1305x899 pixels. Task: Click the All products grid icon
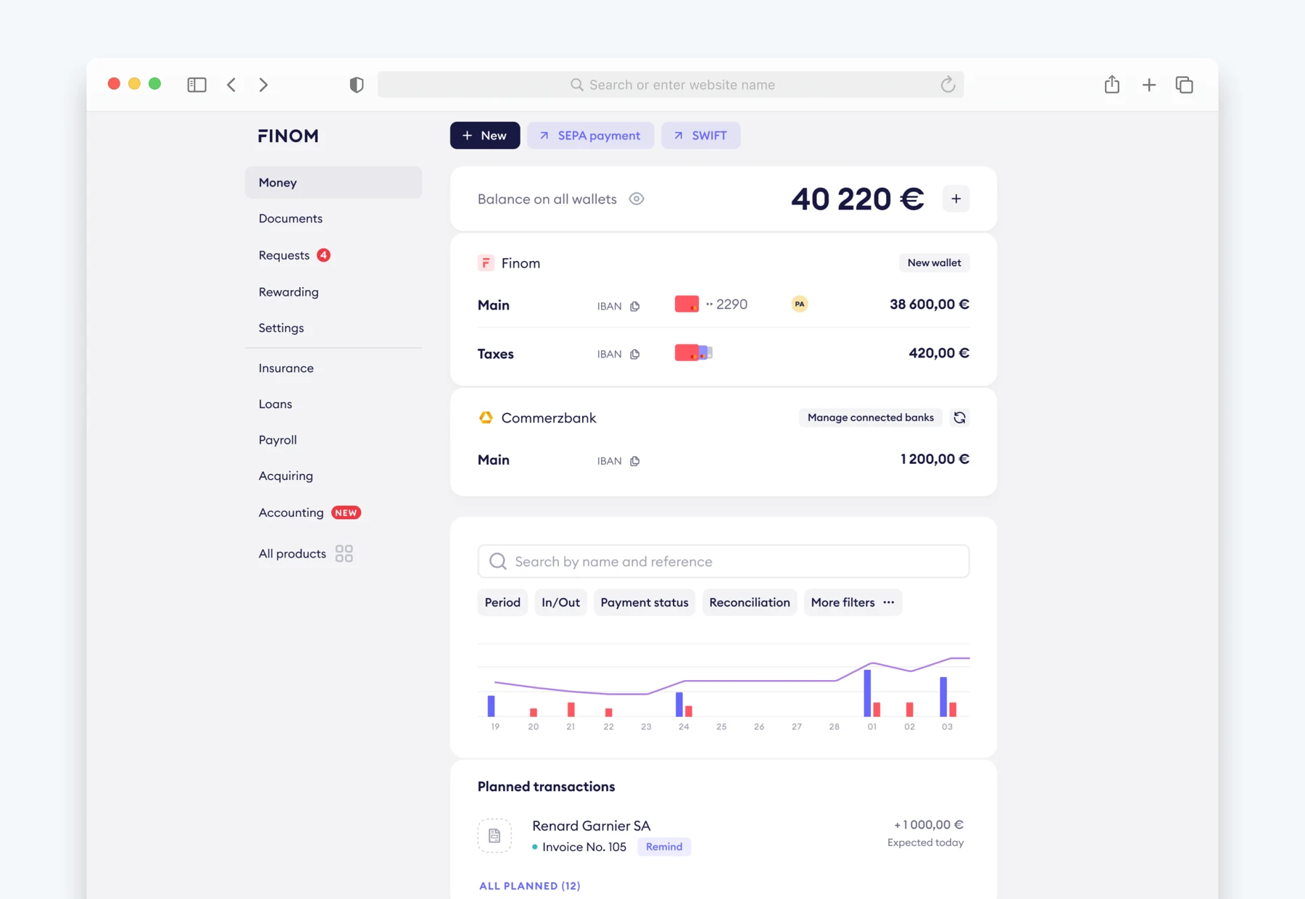coord(344,554)
